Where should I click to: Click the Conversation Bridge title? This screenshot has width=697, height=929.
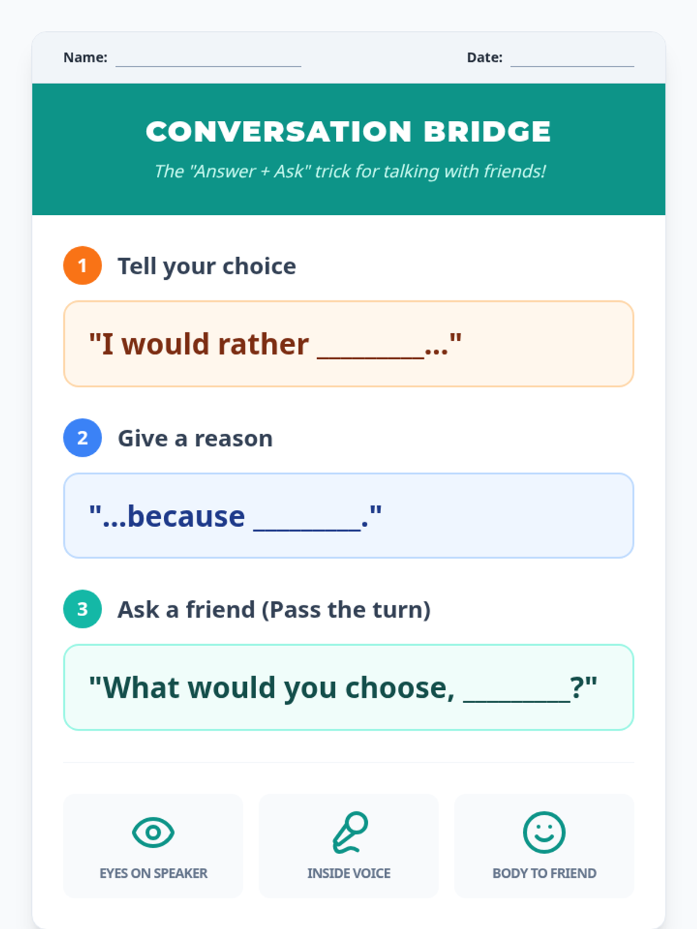(x=348, y=131)
